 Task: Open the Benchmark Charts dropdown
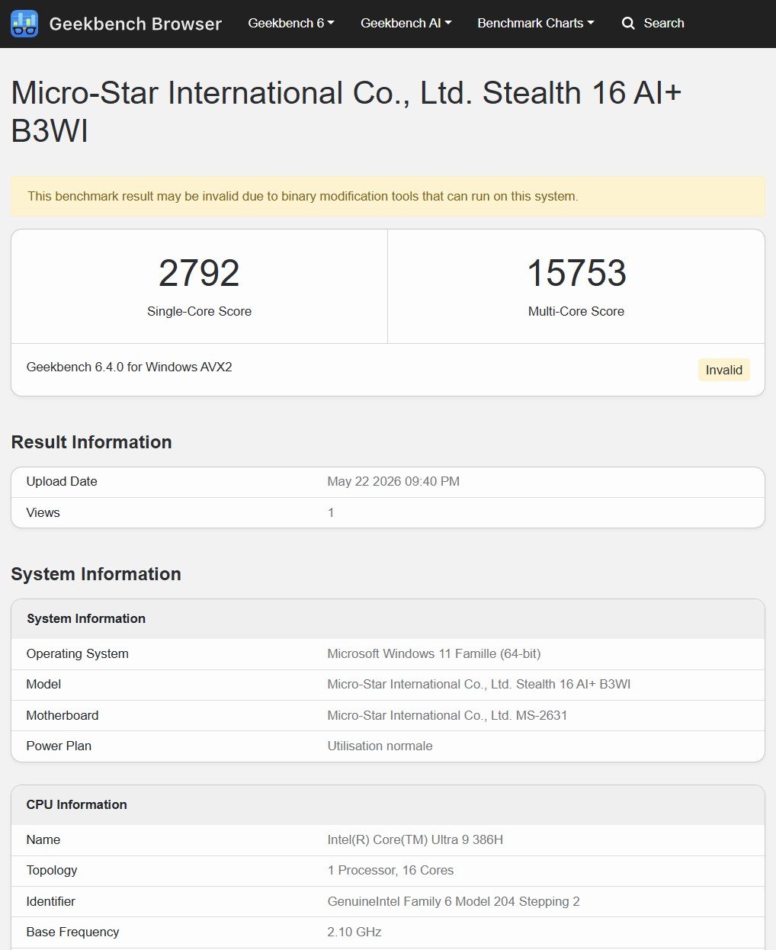click(536, 23)
